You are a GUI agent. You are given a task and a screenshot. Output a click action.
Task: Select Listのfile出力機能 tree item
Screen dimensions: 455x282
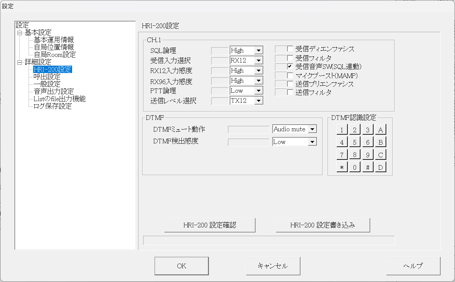click(x=60, y=99)
